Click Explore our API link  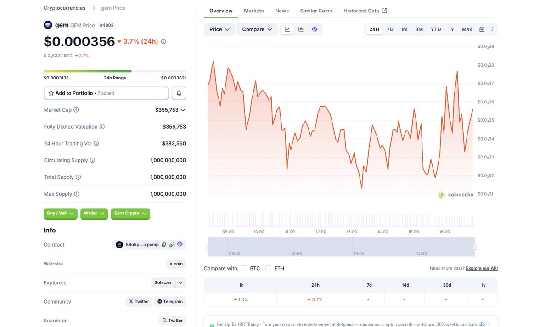pyautogui.click(x=482, y=268)
